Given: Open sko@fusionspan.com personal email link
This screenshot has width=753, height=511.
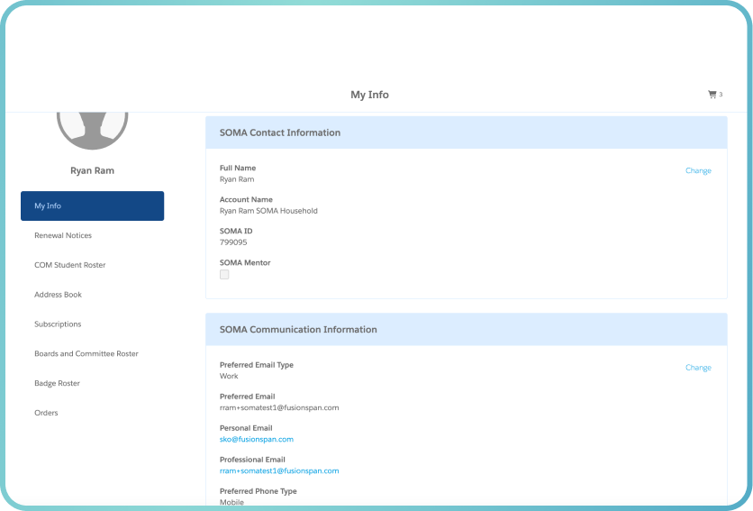Looking at the screenshot, I should click(x=257, y=440).
